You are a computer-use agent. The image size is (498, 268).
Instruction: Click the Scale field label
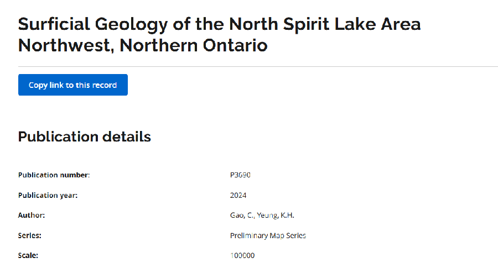click(28, 255)
